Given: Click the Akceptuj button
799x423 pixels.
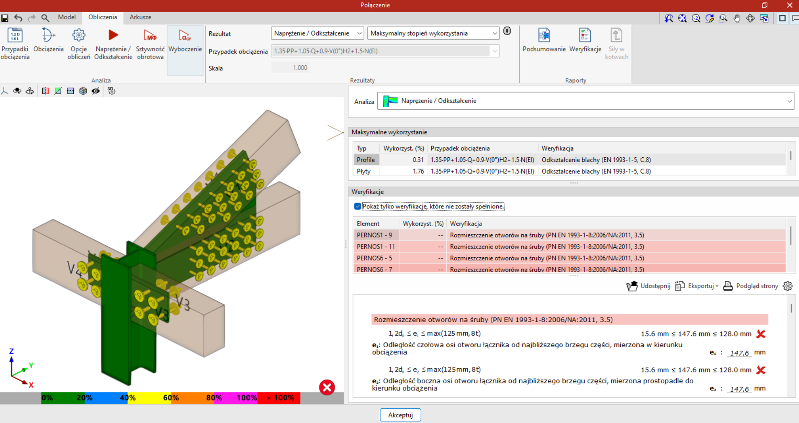Looking at the screenshot, I should click(400, 415).
